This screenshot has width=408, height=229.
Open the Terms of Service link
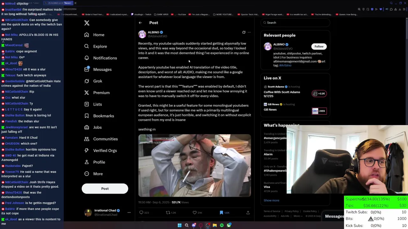click(272, 211)
